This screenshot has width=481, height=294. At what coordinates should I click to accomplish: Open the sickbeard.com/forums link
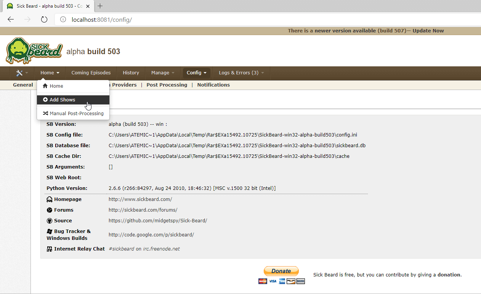(143, 210)
